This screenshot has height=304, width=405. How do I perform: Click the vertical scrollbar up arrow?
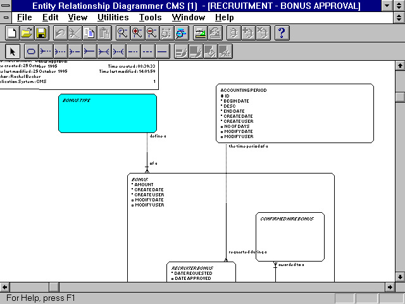point(399,65)
